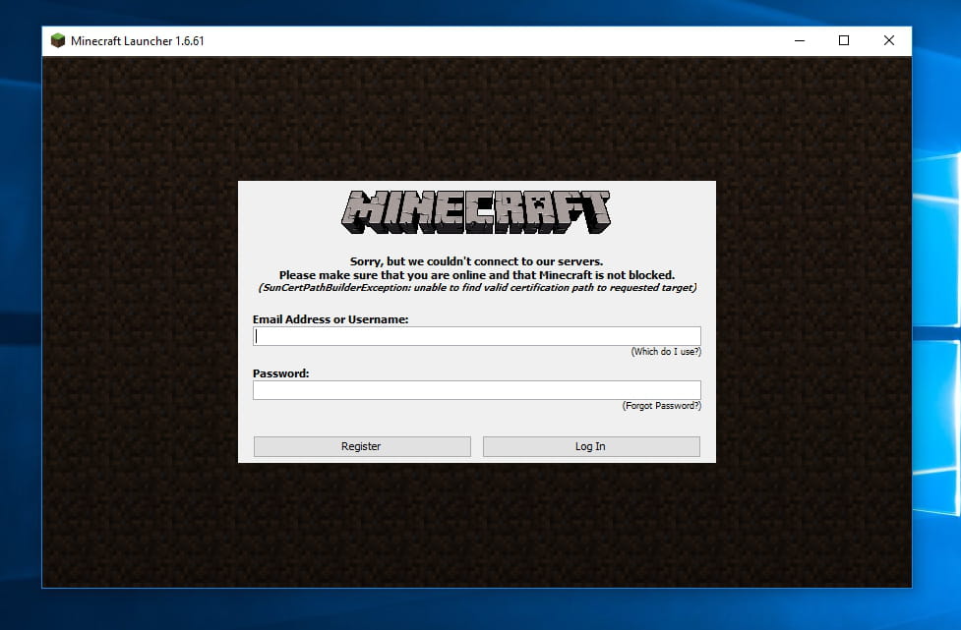Maximize the Minecraft Launcher window
The height and width of the screenshot is (630, 961).
[843, 41]
